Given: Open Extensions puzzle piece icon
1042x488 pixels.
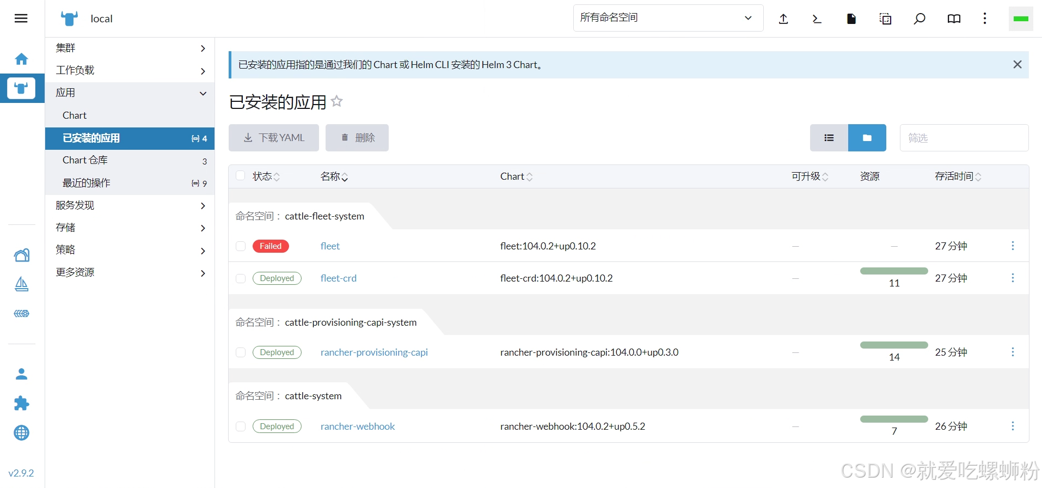Looking at the screenshot, I should point(22,404).
